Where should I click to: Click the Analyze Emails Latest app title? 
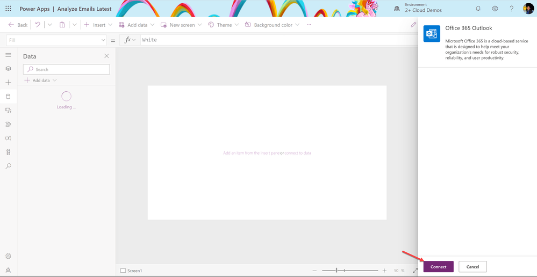tap(84, 9)
